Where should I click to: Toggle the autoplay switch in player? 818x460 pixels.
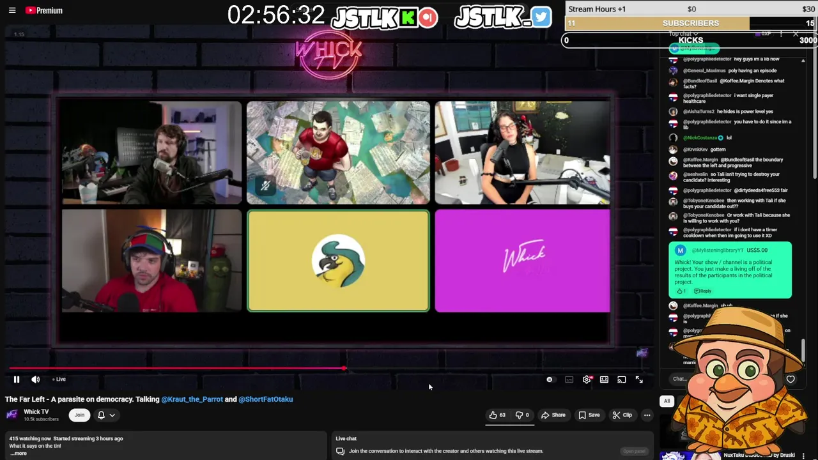pyautogui.click(x=550, y=379)
